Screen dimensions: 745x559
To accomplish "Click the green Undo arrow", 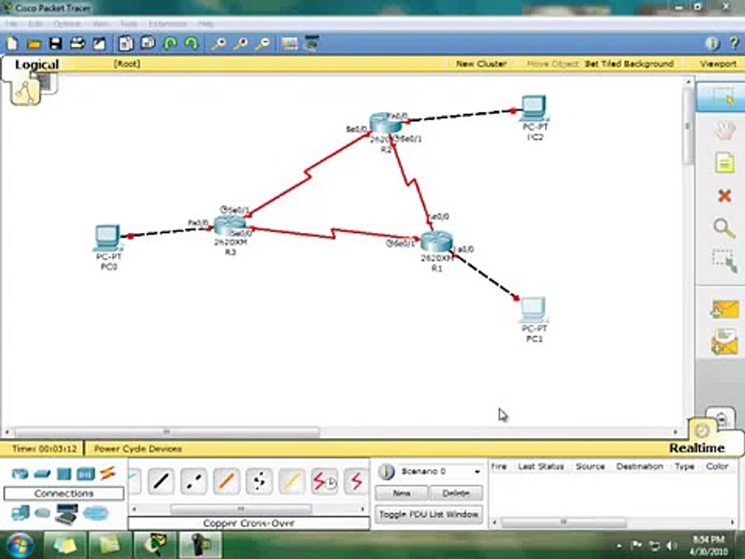I will [170, 43].
